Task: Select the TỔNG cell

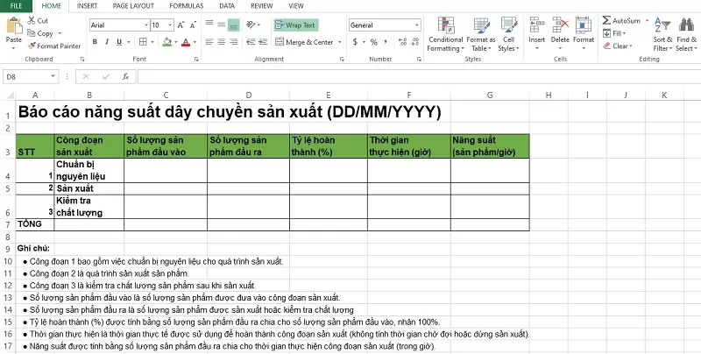Action: (35, 225)
